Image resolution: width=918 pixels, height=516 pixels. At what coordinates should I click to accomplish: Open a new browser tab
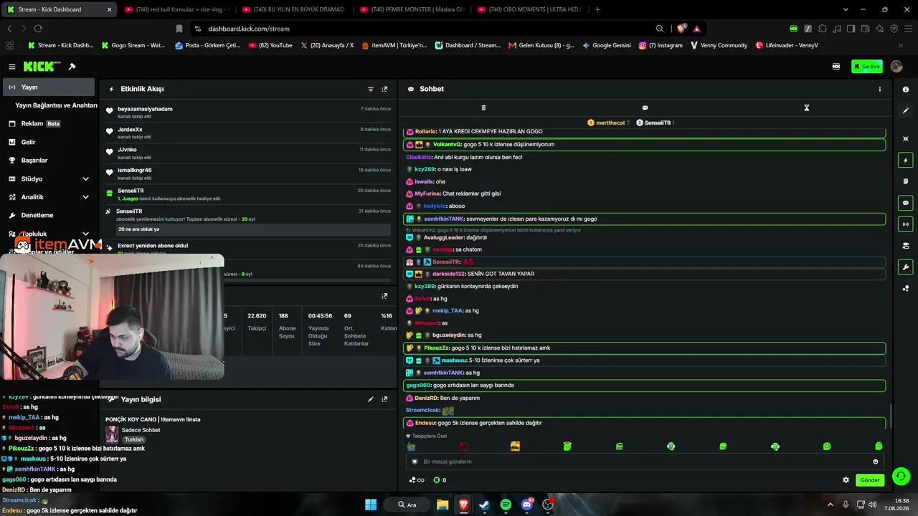coord(597,9)
